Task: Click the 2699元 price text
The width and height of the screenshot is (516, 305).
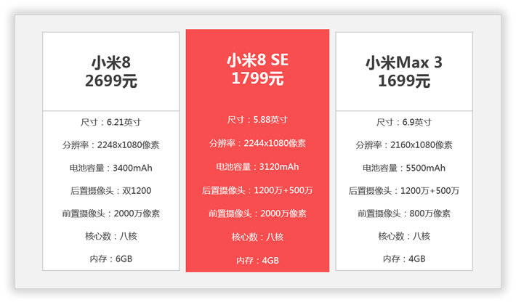Action: (x=111, y=81)
